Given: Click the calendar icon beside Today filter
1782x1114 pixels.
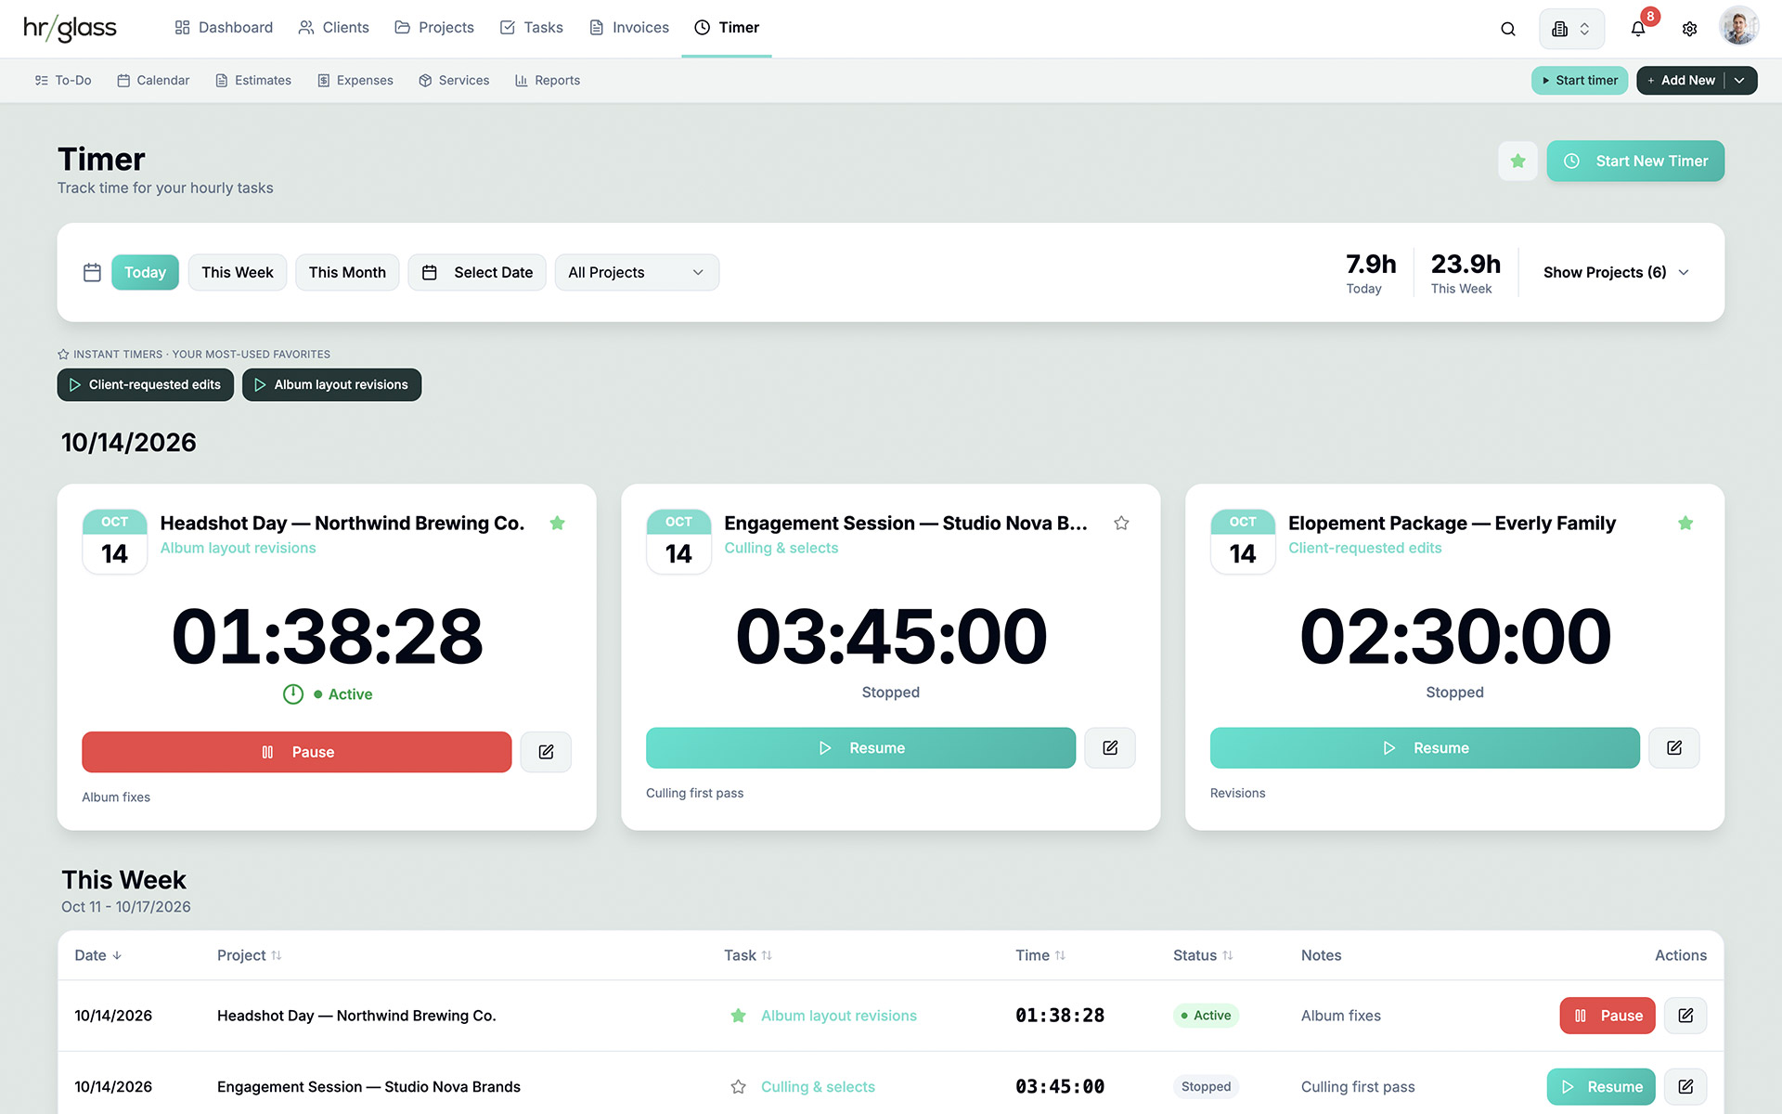Looking at the screenshot, I should tap(92, 273).
